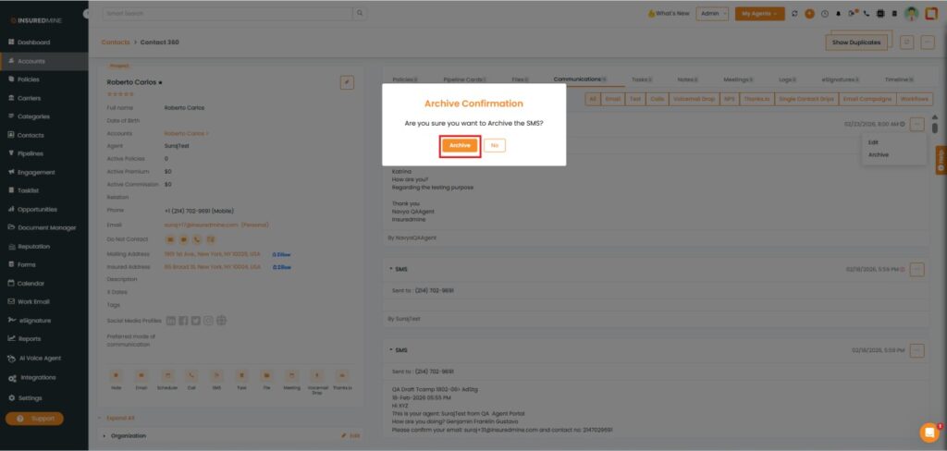Image resolution: width=947 pixels, height=451 pixels.
Task: Click the search magnifier icon
Action: tap(360, 14)
